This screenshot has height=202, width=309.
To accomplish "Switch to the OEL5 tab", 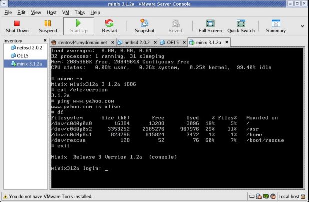I will 173,42.
